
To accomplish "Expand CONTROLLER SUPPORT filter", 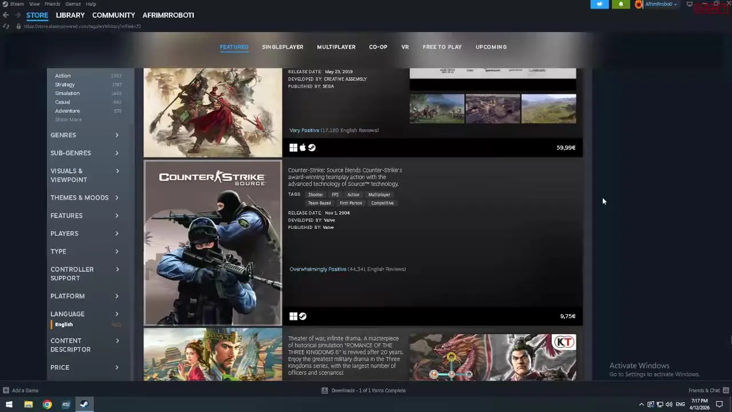I will (x=85, y=274).
